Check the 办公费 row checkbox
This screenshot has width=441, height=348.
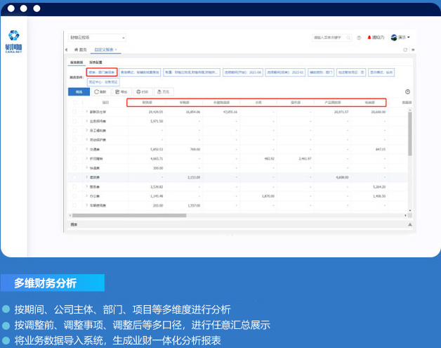point(74,196)
